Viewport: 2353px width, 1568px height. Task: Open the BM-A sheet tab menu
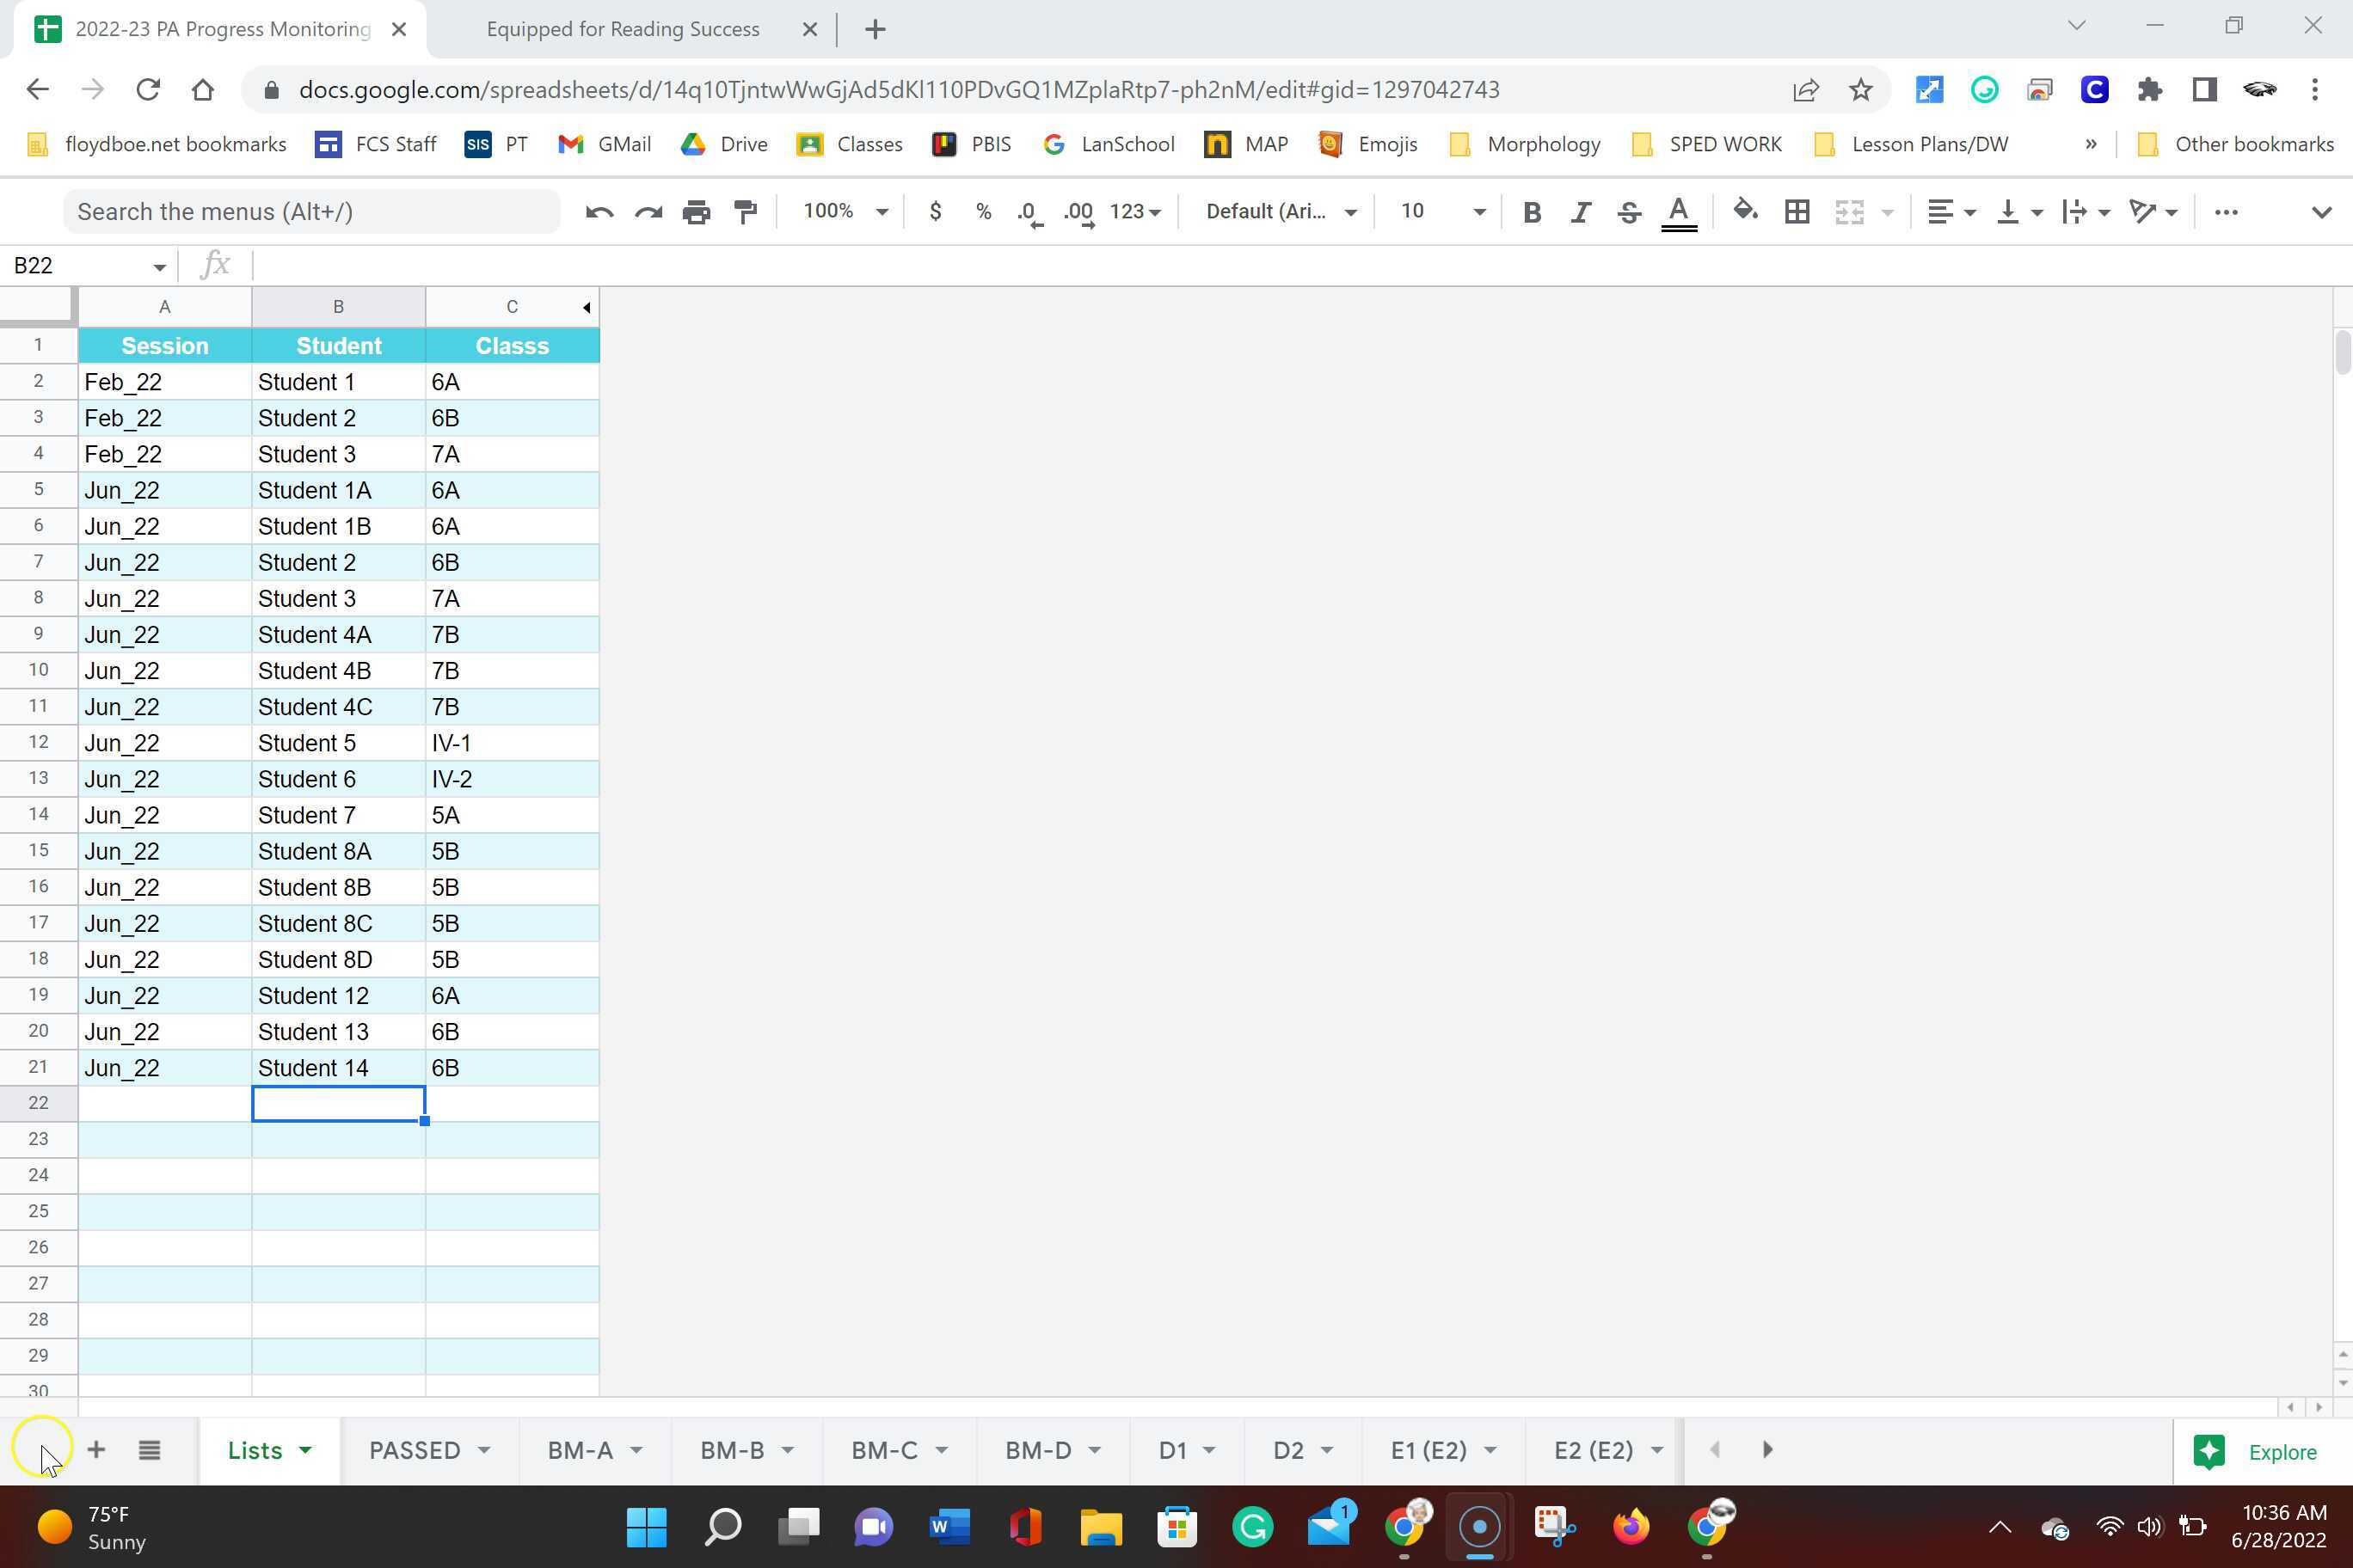tap(636, 1449)
